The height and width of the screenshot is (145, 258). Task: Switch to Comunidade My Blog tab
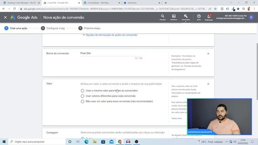click(102, 3)
